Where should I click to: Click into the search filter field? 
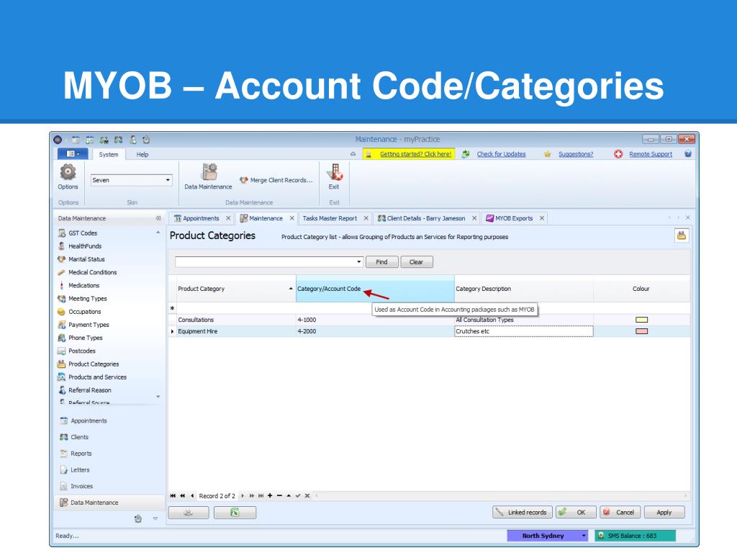266,262
